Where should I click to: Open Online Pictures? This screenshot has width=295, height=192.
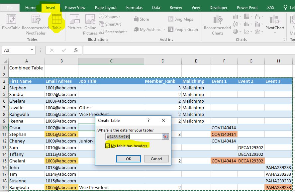click(90, 25)
